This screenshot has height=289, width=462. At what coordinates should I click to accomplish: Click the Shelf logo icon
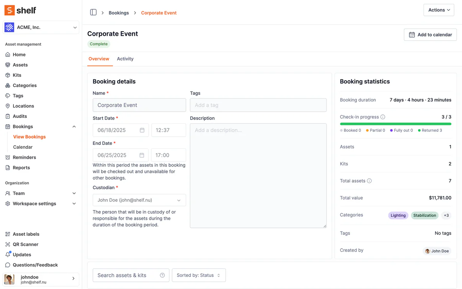9,10
